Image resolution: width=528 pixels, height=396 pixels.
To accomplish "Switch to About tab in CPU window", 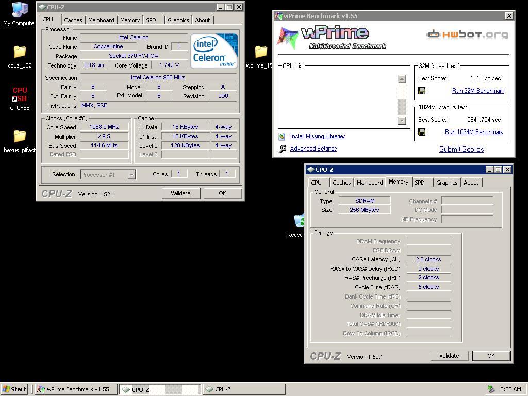I will (202, 20).
